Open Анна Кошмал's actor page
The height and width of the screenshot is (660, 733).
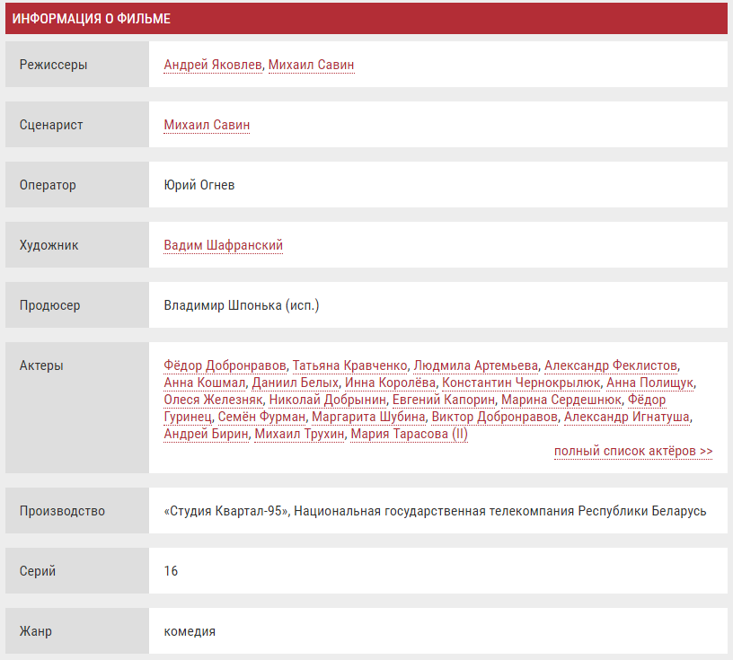204,383
